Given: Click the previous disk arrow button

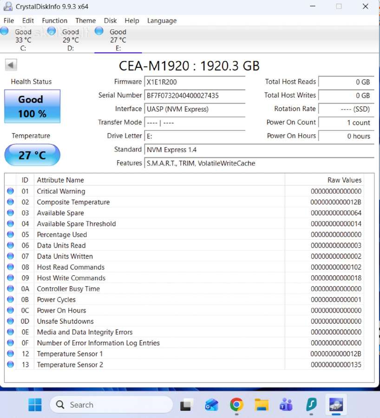Looking at the screenshot, I should pyautogui.click(x=11, y=65).
